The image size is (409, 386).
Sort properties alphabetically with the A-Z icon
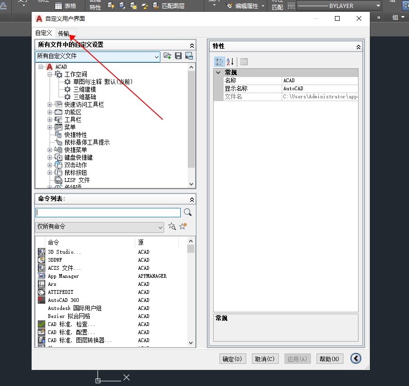click(230, 61)
